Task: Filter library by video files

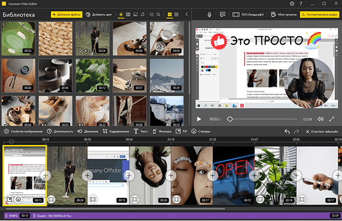Action: coord(128,14)
